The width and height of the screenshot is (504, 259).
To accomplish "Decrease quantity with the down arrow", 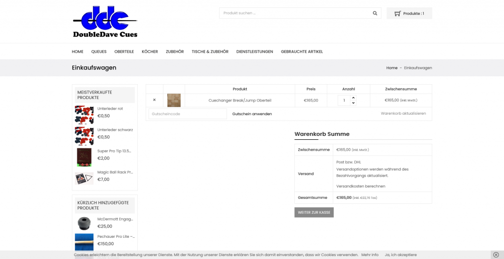I will (x=353, y=103).
